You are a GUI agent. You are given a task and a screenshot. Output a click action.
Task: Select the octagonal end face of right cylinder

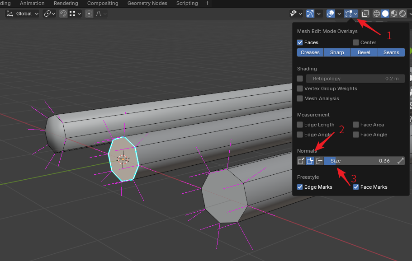[224, 197]
